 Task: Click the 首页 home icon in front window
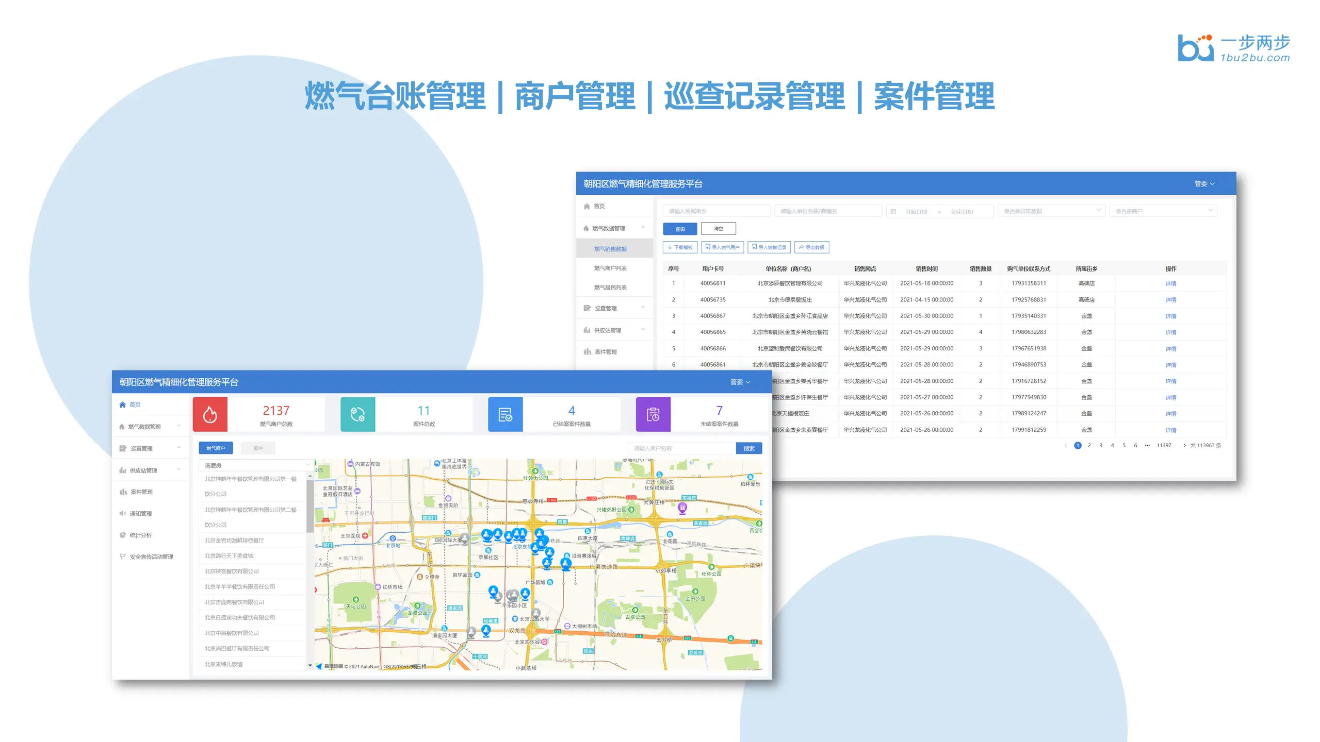click(x=123, y=404)
